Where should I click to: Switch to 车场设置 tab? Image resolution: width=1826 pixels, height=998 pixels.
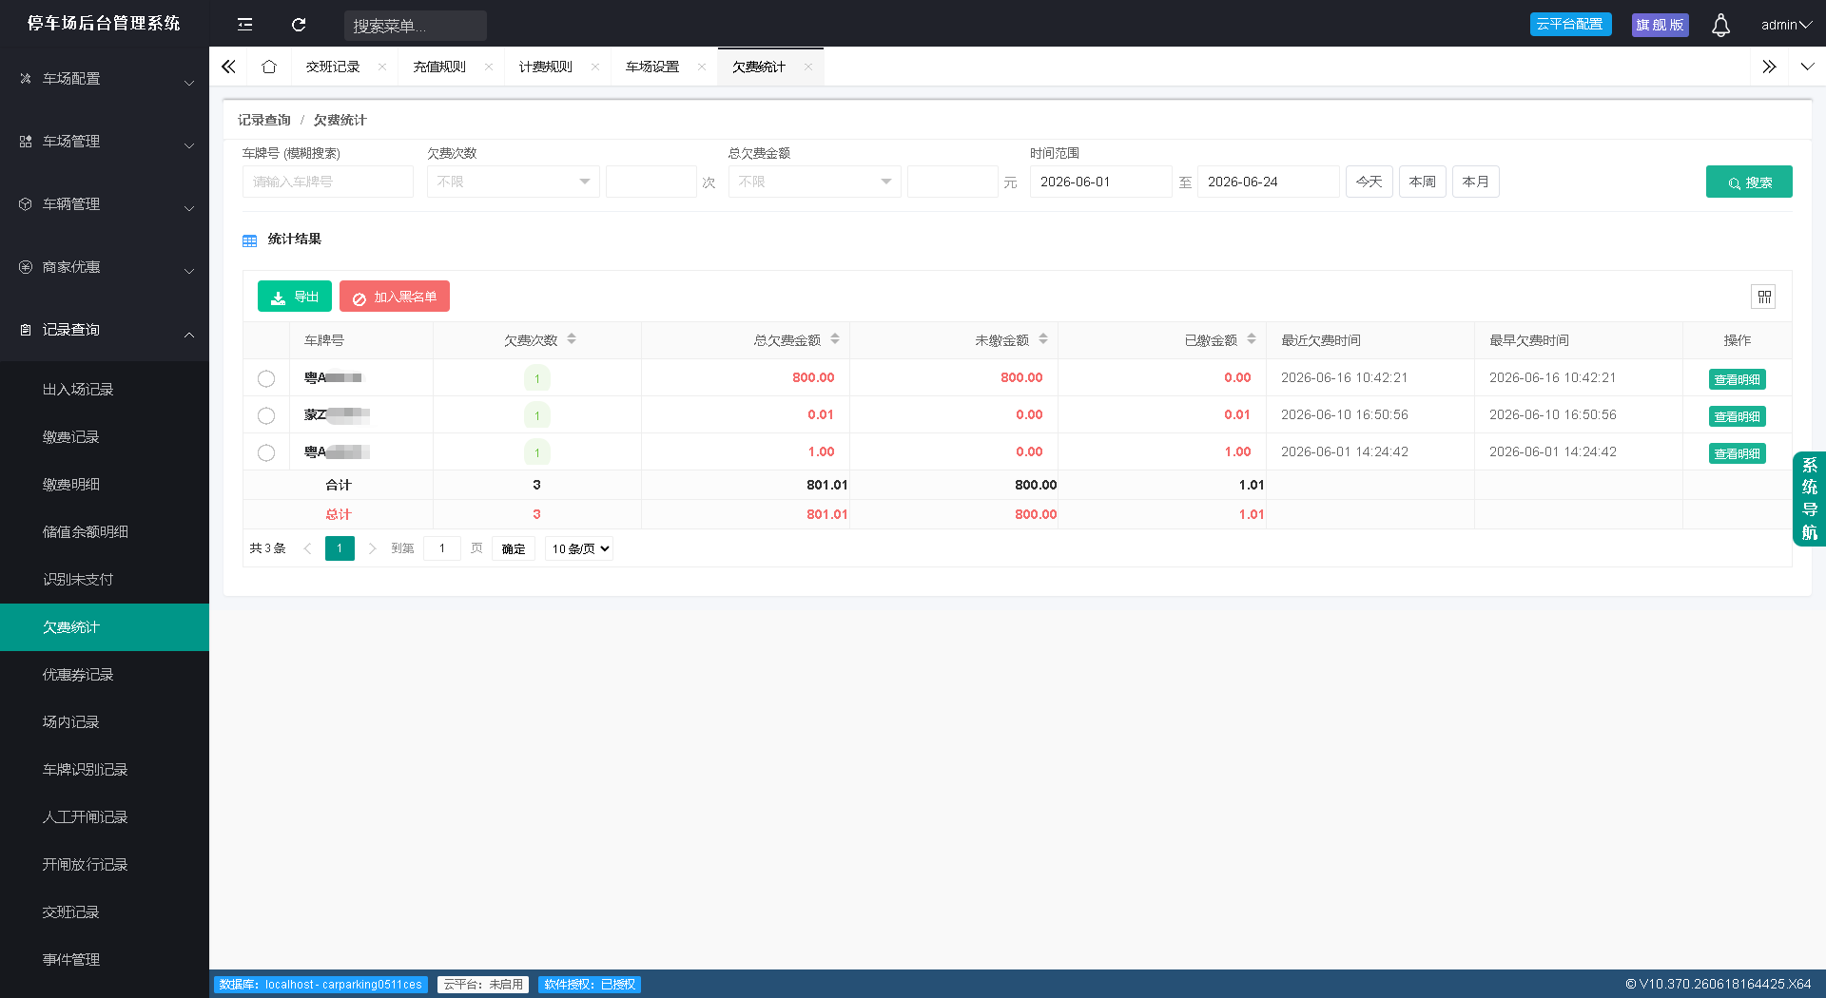(652, 67)
